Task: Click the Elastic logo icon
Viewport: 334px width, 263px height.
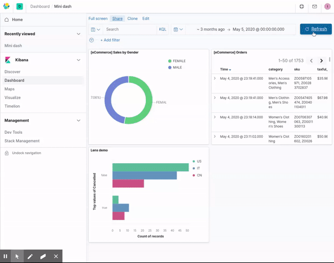Action: (6, 6)
